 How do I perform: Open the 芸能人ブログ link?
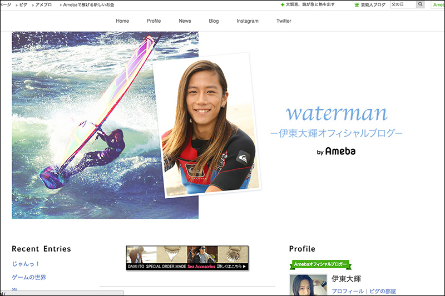coord(373,5)
